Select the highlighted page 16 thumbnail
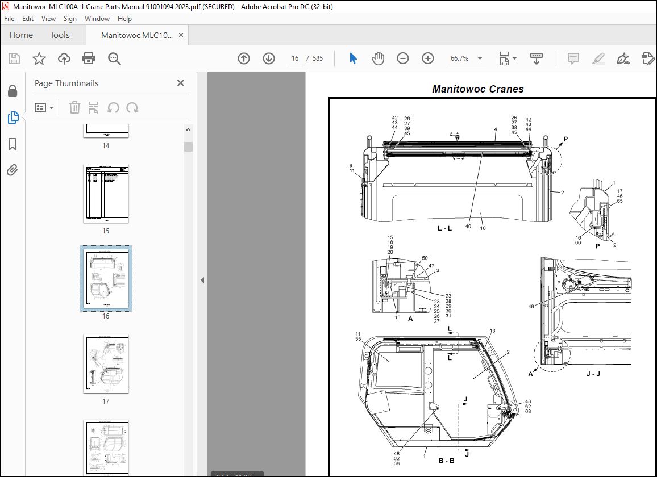The height and width of the screenshot is (477, 657). pos(106,278)
